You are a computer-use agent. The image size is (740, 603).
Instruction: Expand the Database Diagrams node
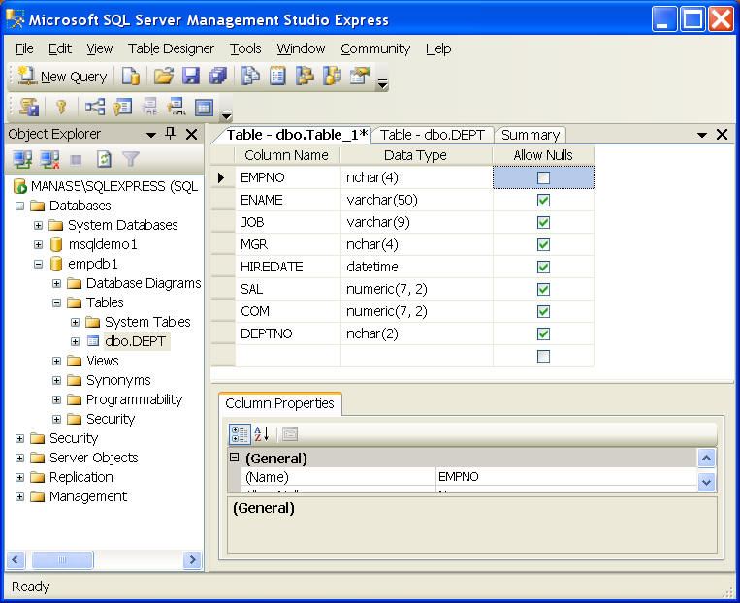(x=56, y=283)
